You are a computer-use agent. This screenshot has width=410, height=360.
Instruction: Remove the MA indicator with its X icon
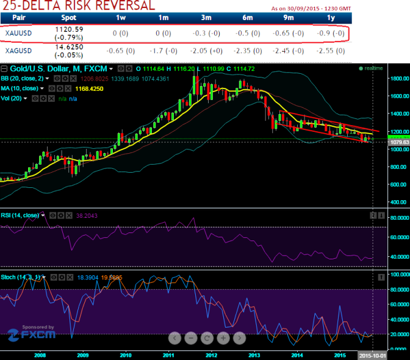click(x=68, y=88)
